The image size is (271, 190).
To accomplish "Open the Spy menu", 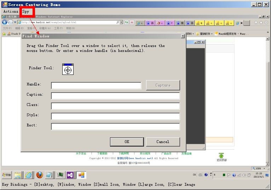I will coord(25,12).
